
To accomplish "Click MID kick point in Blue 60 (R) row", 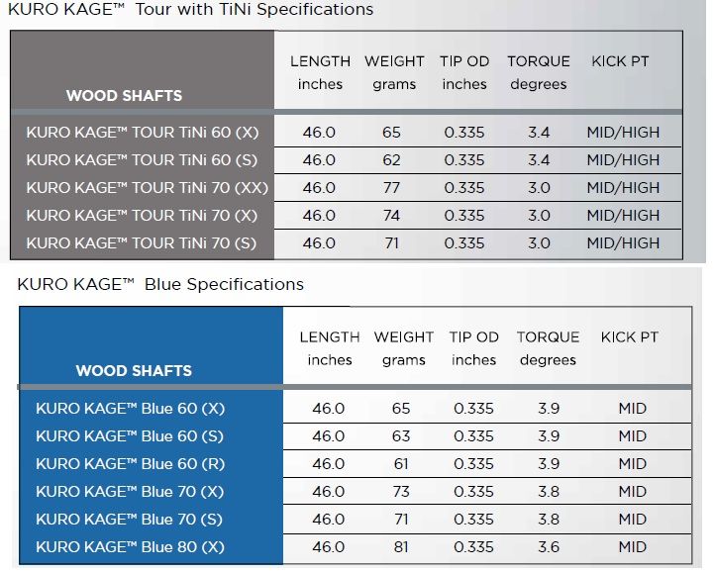I will click(633, 464).
